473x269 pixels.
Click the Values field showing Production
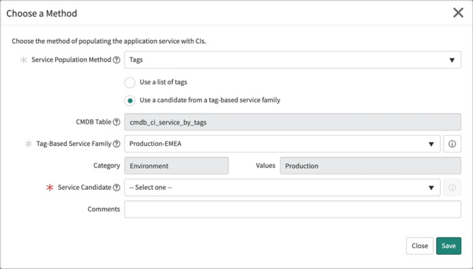click(x=370, y=166)
